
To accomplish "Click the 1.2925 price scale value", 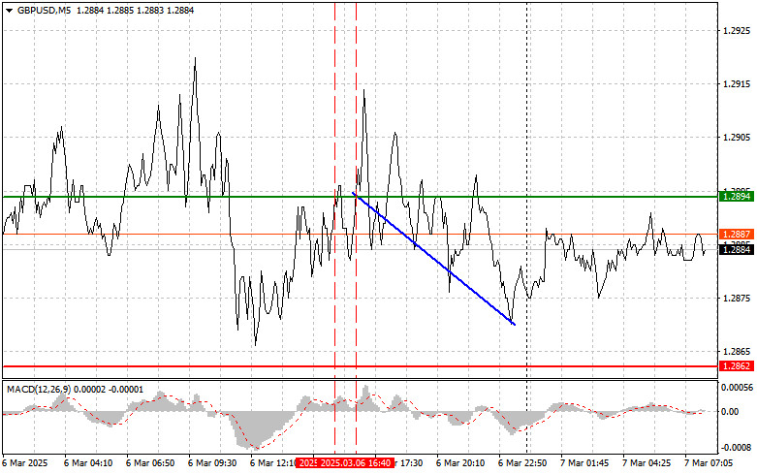I will point(737,30).
